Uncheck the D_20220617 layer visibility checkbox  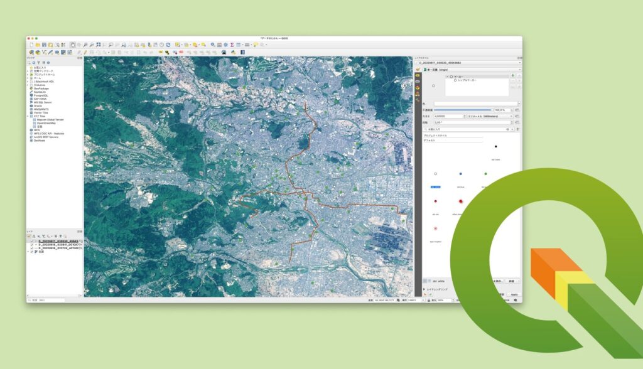(x=32, y=241)
